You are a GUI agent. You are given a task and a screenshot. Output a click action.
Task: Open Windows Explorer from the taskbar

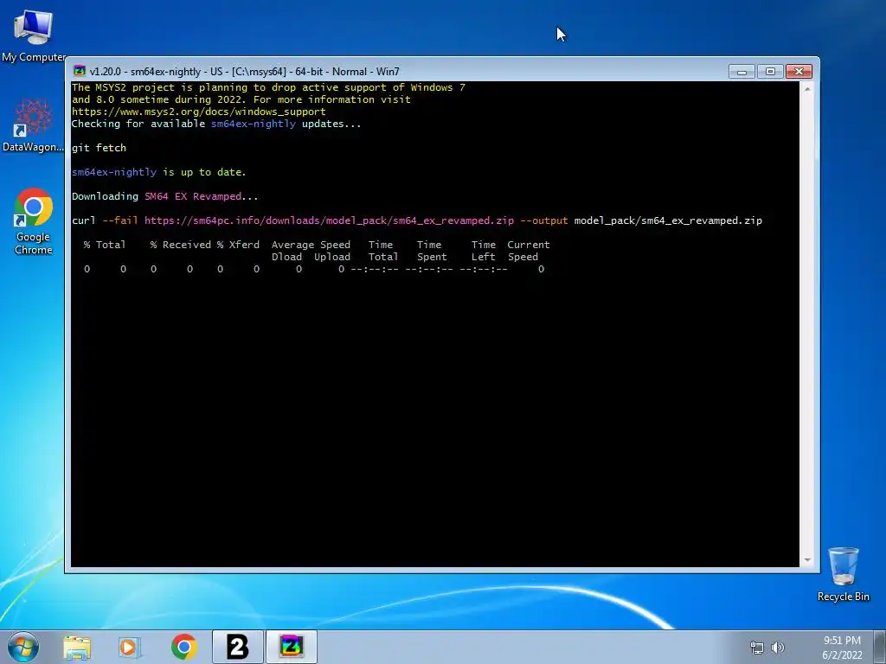pyautogui.click(x=77, y=647)
